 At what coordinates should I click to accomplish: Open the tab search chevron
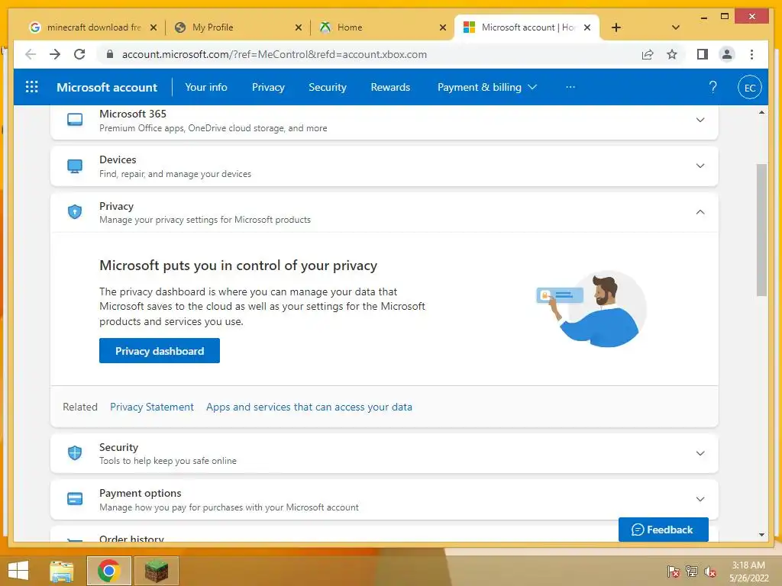(676, 27)
